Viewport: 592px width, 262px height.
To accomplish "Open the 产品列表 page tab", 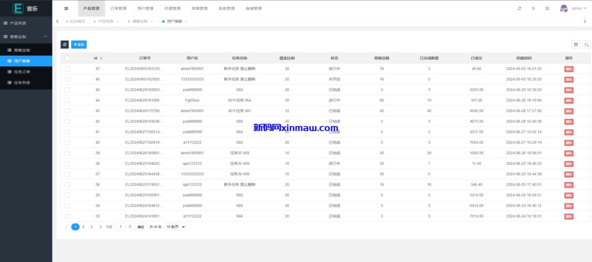I will tap(105, 21).
